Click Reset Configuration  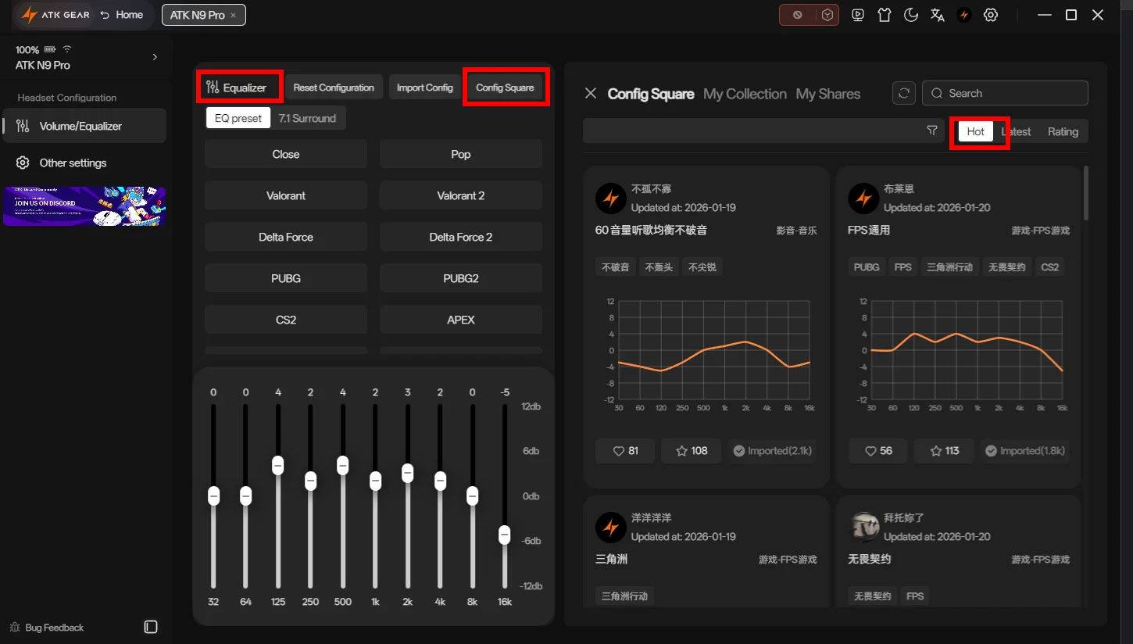point(334,88)
